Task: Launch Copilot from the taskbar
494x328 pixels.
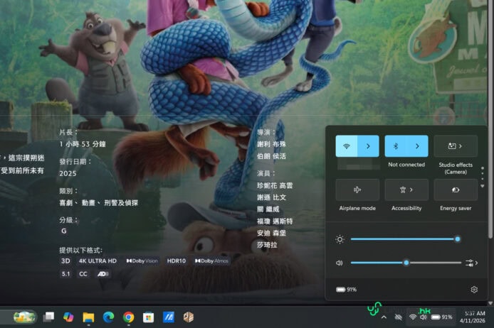Action: coord(68,317)
